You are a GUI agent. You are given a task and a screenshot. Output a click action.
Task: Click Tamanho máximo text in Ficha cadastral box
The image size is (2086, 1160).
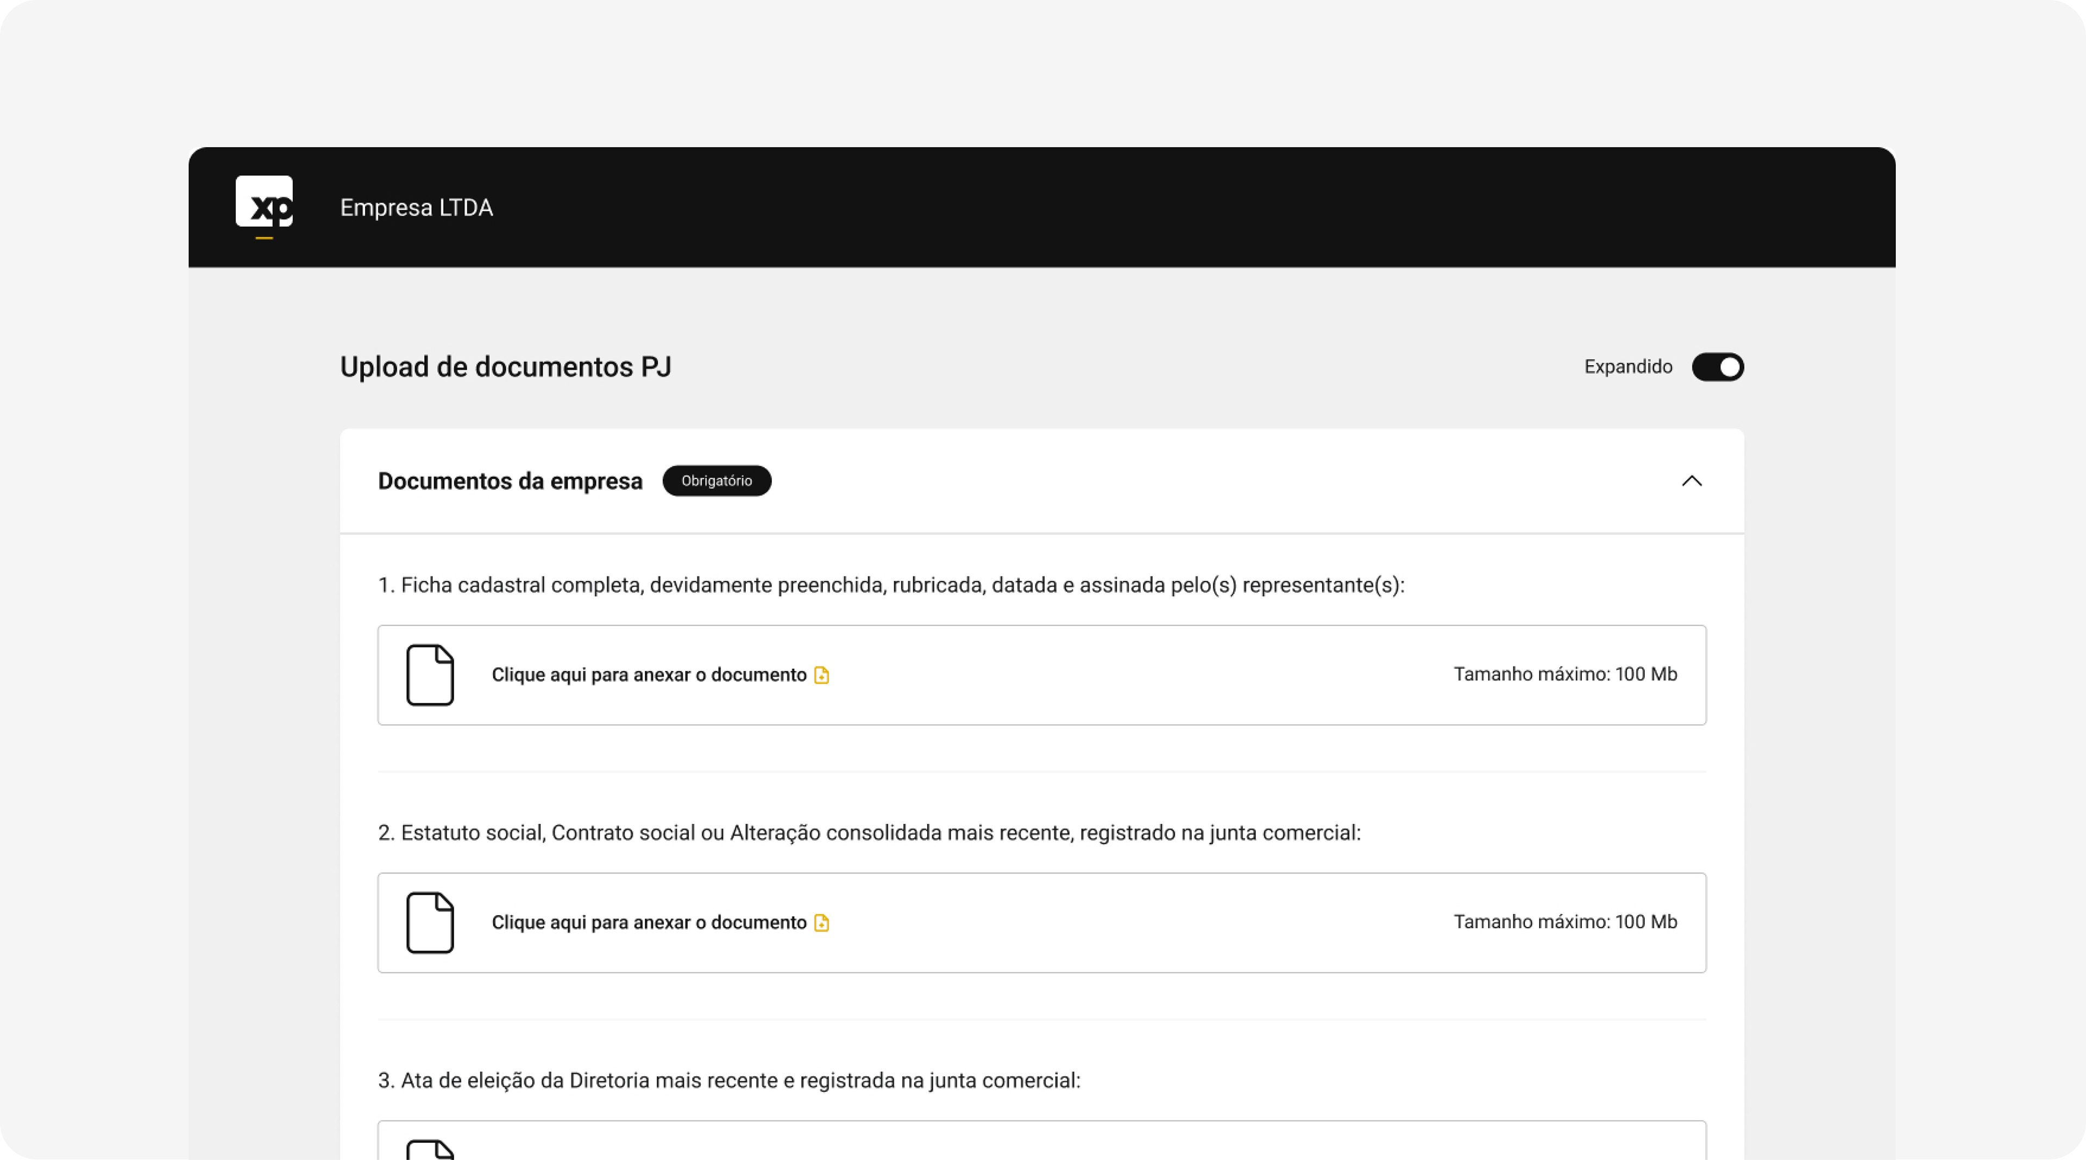tap(1564, 674)
